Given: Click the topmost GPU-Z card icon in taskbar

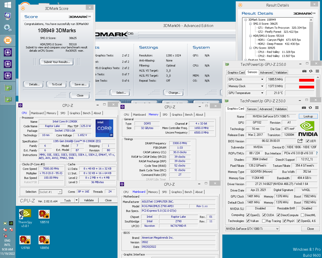Looking at the screenshot, I should [x=8, y=88].
